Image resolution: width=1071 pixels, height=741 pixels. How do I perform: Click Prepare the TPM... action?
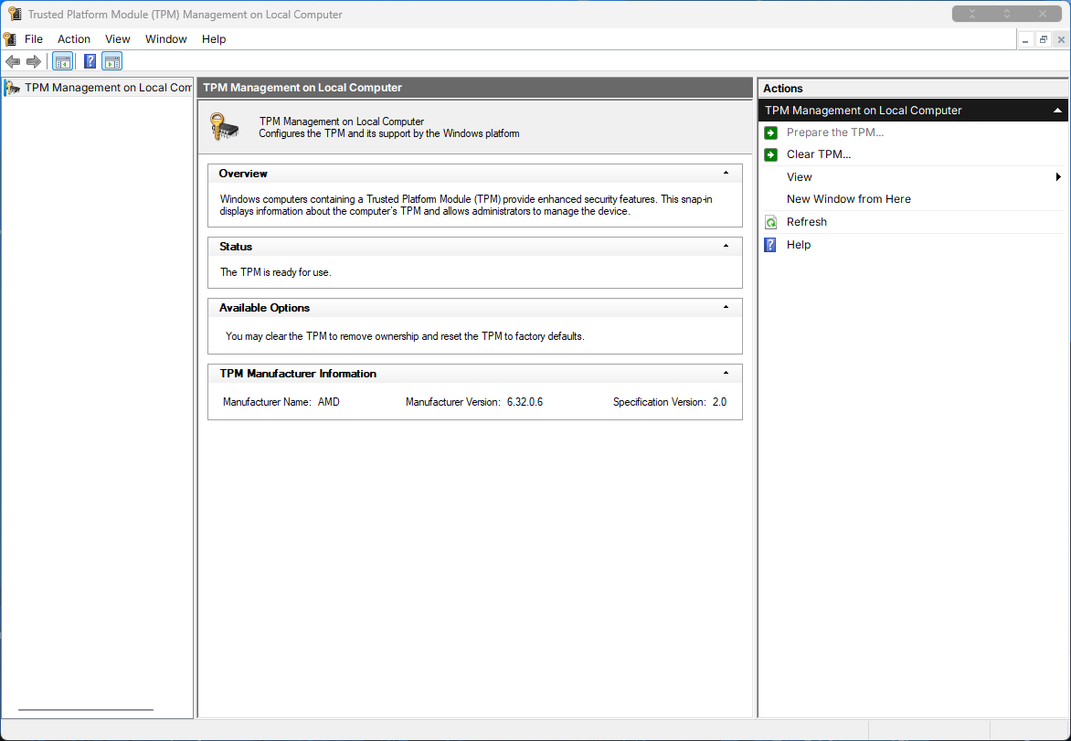point(834,132)
